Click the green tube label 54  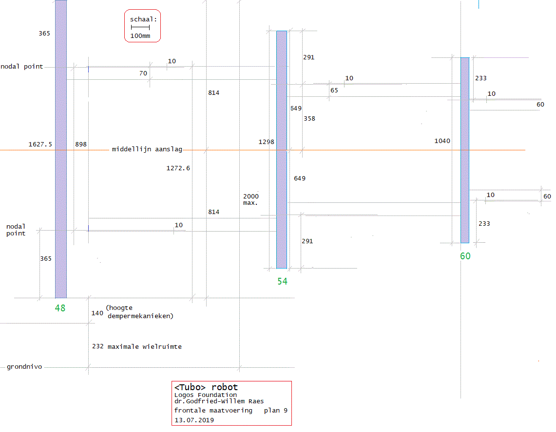(282, 281)
